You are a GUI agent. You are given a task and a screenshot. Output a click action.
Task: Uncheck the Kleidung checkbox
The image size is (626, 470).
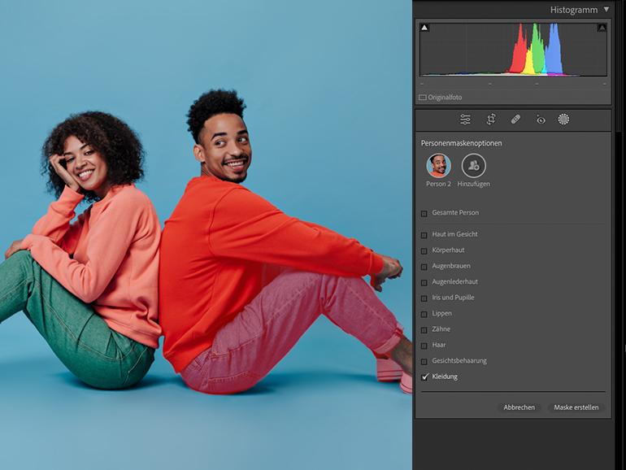[424, 377]
